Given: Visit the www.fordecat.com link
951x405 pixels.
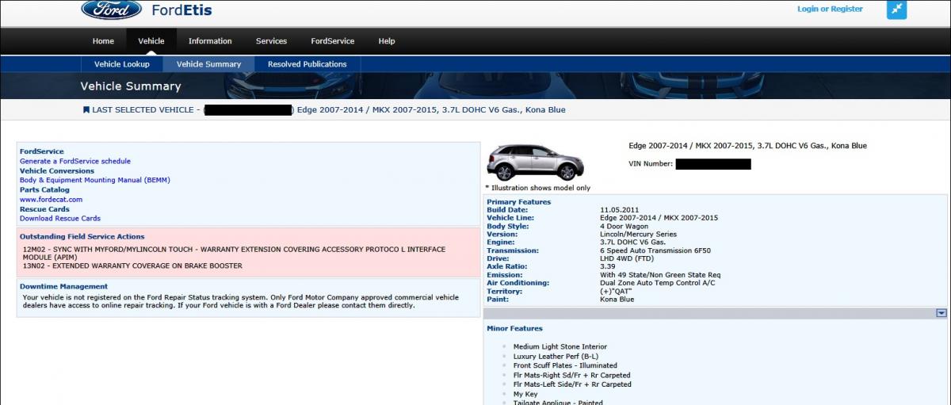Looking at the screenshot, I should 51,200.
